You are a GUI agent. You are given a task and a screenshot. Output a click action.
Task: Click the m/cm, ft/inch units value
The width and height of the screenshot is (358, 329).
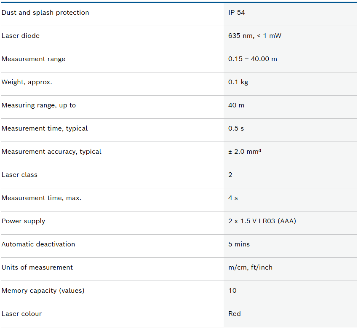250,267
